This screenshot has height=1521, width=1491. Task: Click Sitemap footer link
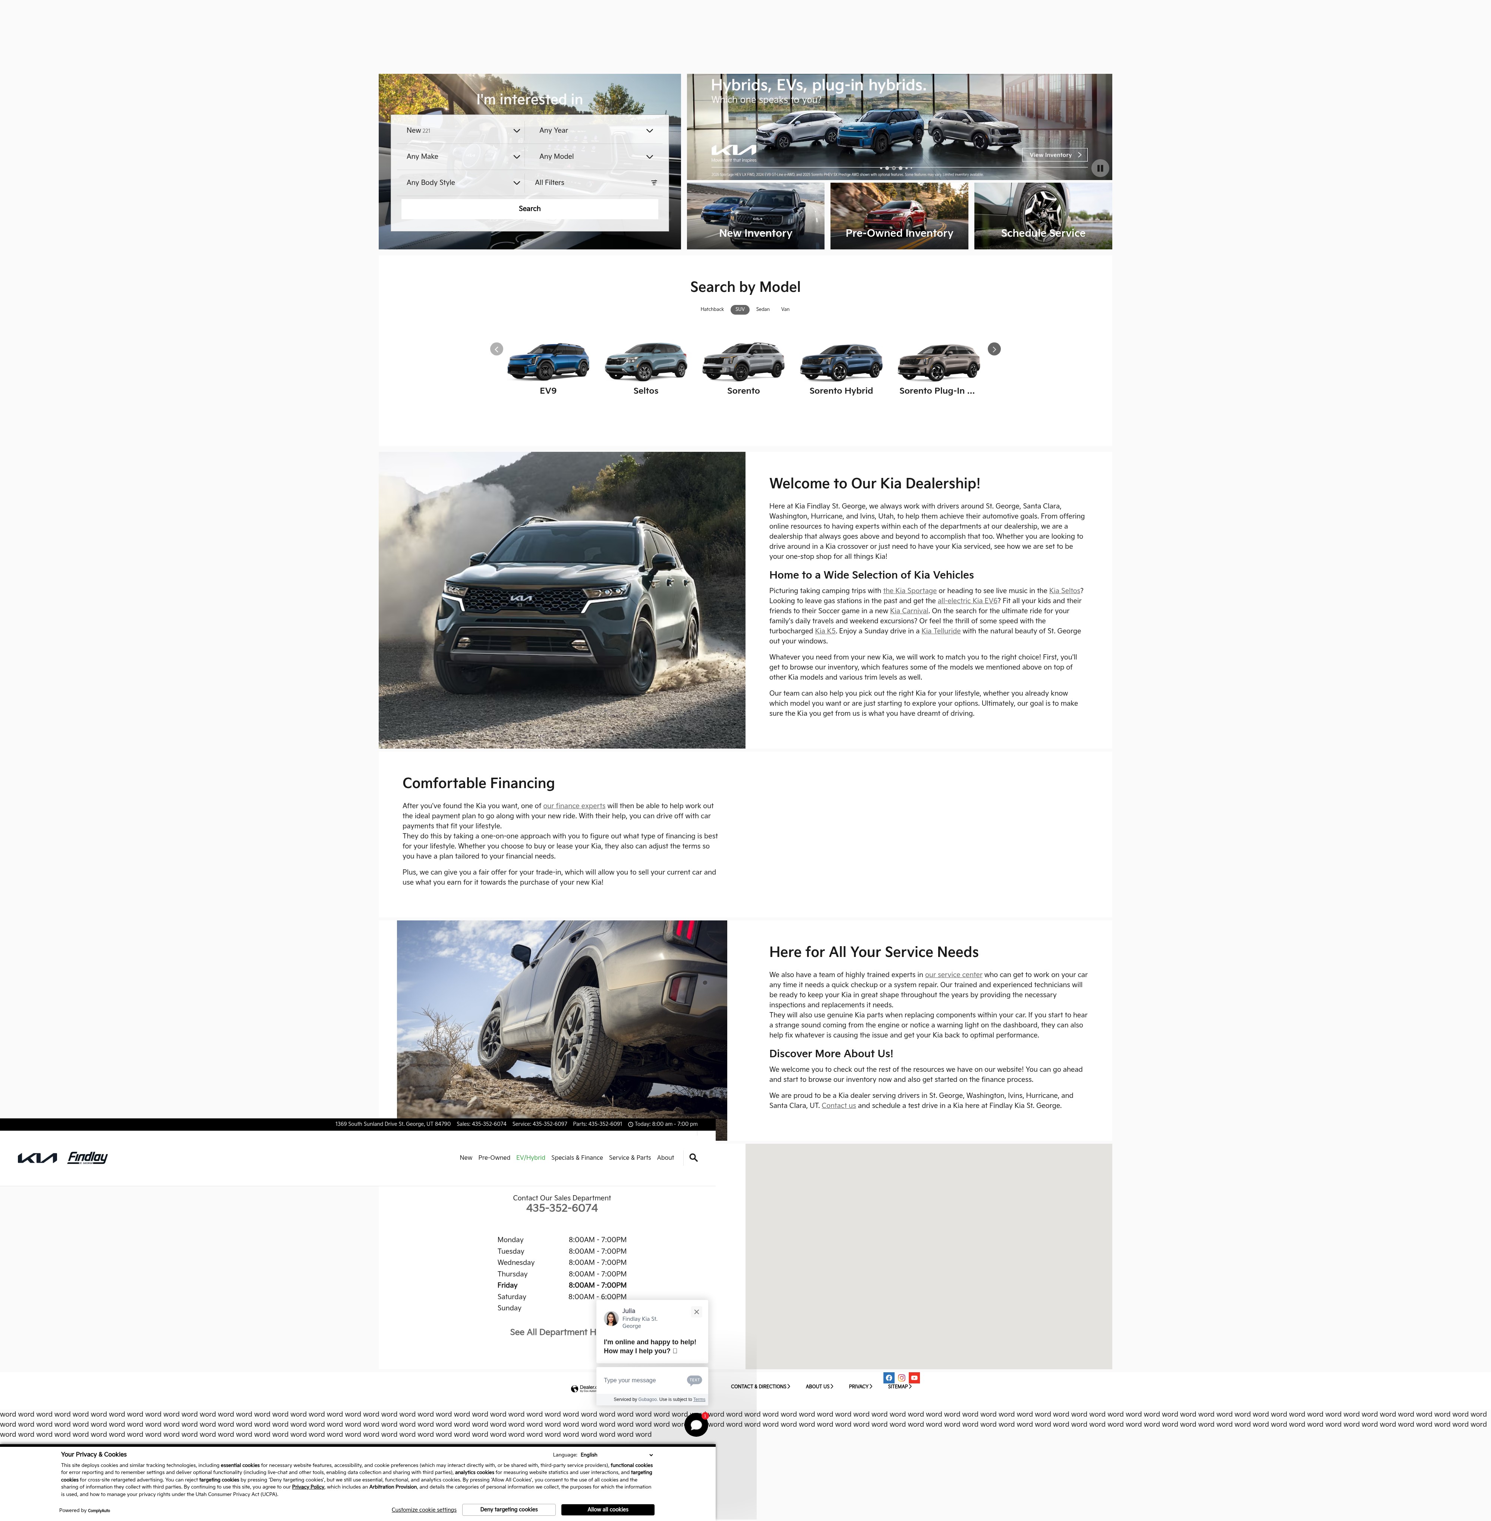[x=899, y=1387]
